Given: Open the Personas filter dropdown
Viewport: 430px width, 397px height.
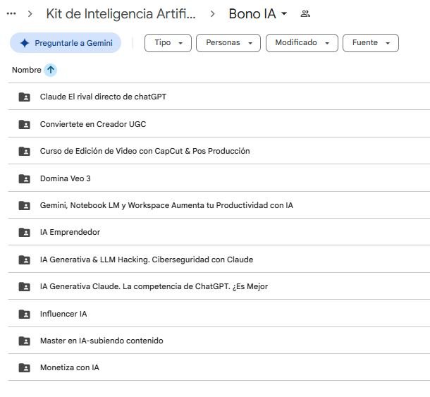Looking at the screenshot, I should coord(228,43).
